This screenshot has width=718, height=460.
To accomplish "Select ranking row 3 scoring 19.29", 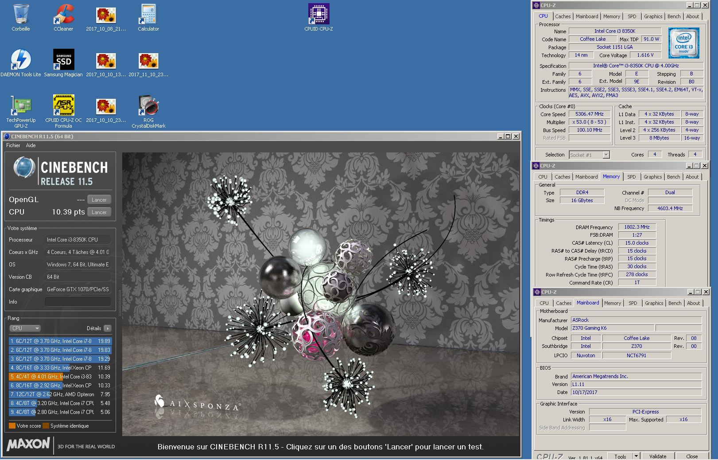I will [x=60, y=359].
